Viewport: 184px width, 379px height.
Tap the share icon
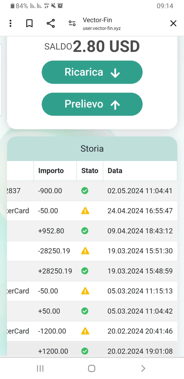pos(51,23)
